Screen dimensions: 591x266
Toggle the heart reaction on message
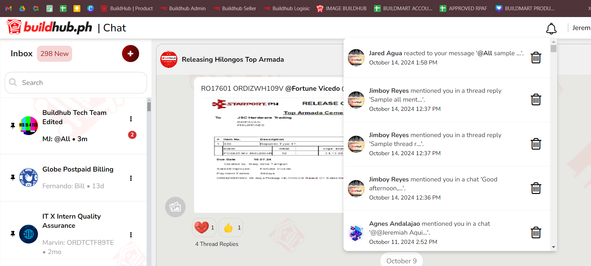(x=204, y=227)
